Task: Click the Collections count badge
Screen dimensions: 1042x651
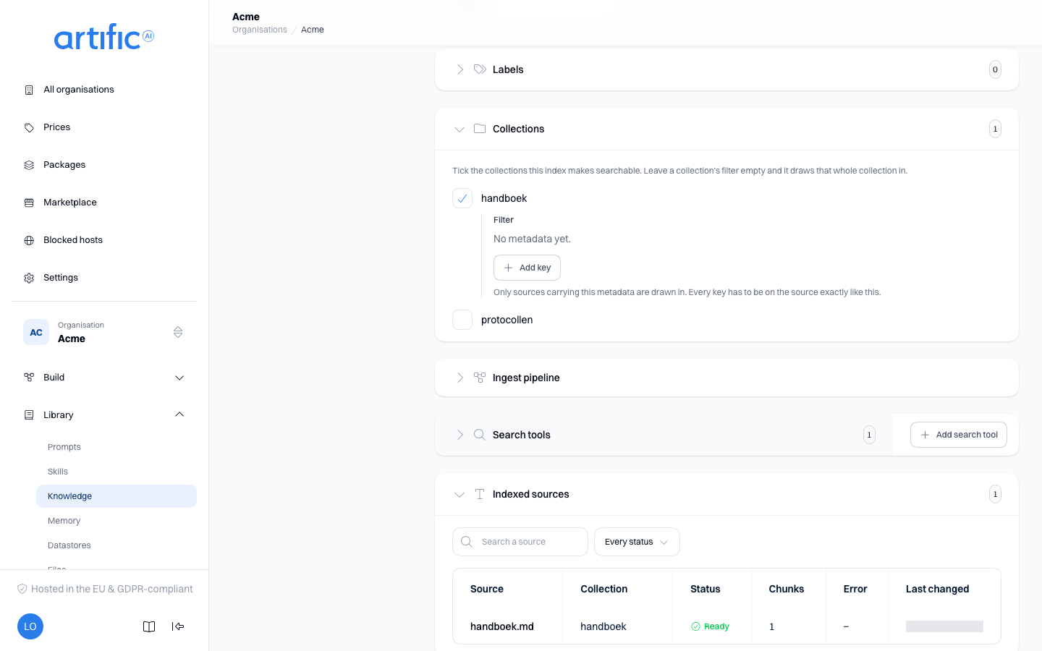Action: (x=995, y=129)
